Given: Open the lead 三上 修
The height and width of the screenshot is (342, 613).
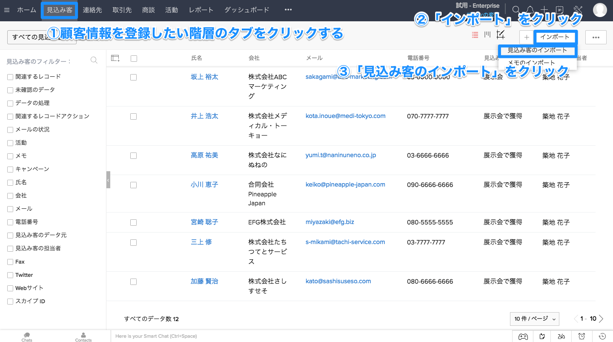Looking at the screenshot, I should pos(201,242).
